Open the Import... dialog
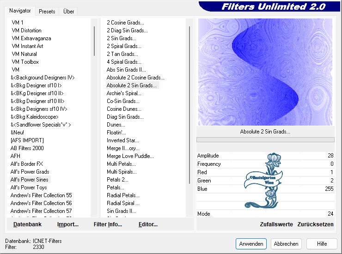342x254 pixels. coord(68,224)
